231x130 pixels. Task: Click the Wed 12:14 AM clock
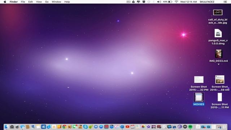coord(188,2)
